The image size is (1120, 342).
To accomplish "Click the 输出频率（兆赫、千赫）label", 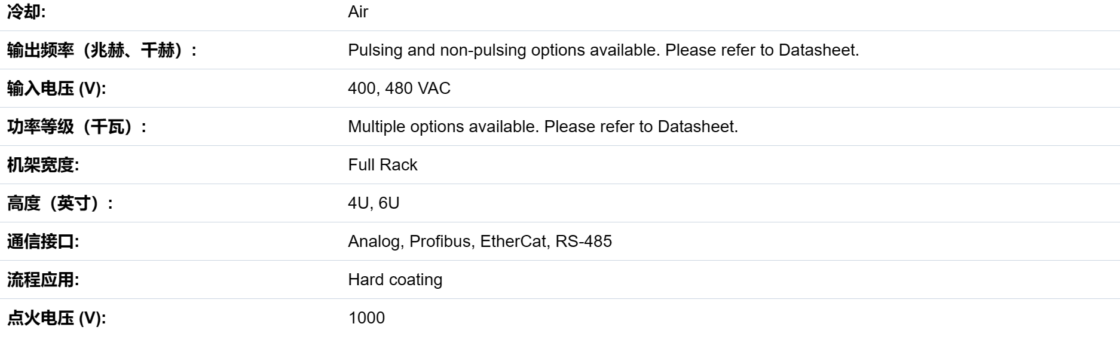I will [x=102, y=50].
